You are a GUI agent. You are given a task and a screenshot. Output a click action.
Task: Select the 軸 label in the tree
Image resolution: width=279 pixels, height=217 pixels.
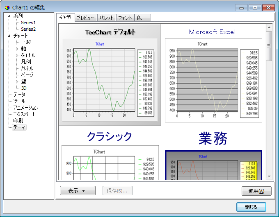coord(23,49)
